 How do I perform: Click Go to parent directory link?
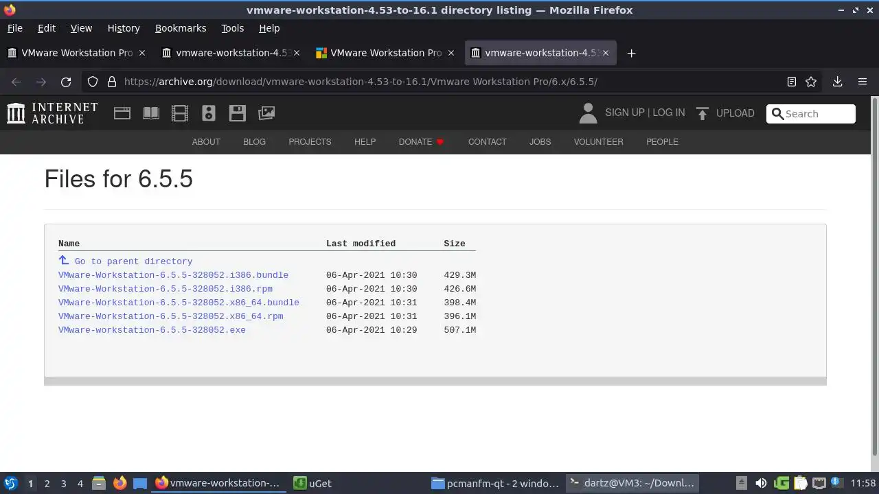click(x=133, y=261)
